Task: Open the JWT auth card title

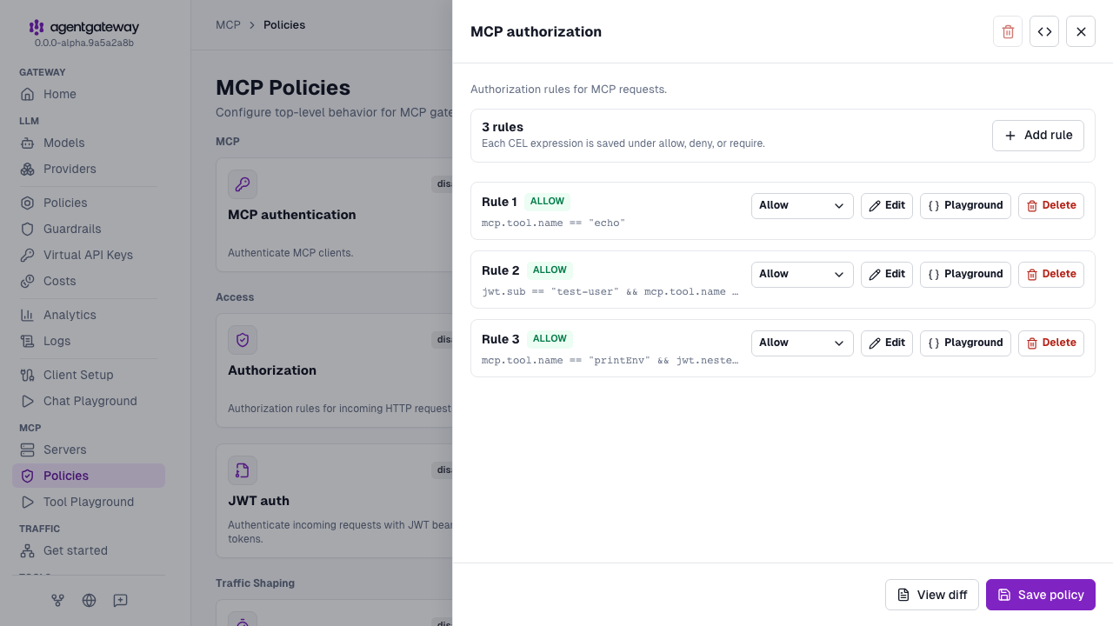Action: point(258,501)
